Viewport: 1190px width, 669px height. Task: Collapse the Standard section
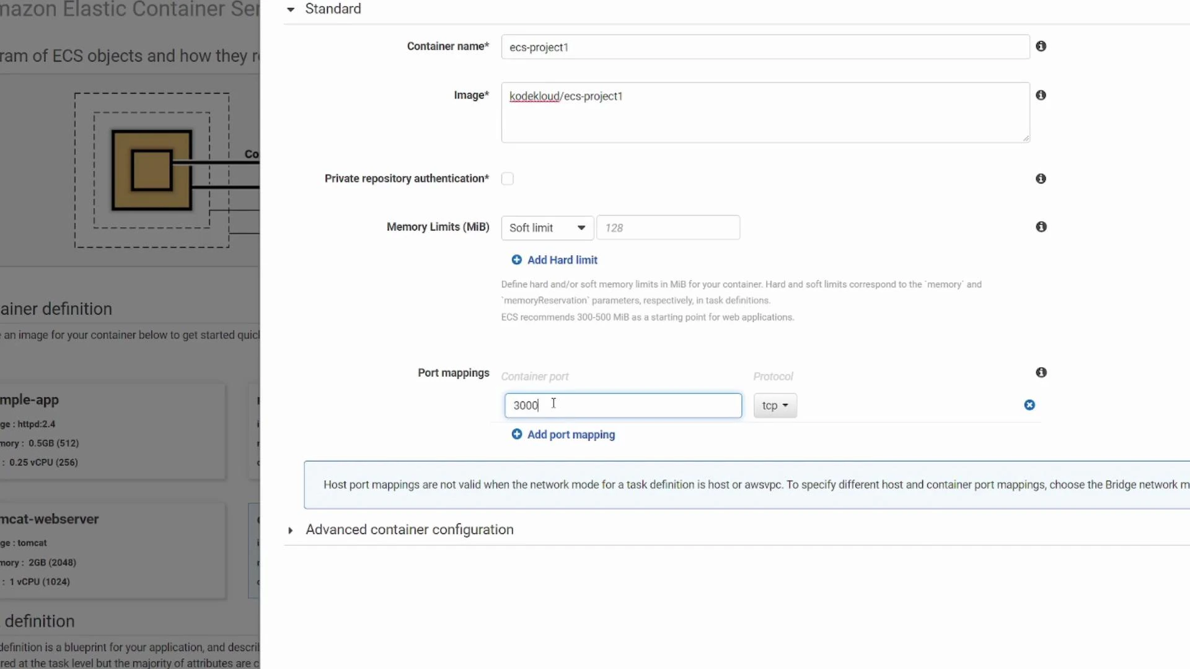[291, 9]
